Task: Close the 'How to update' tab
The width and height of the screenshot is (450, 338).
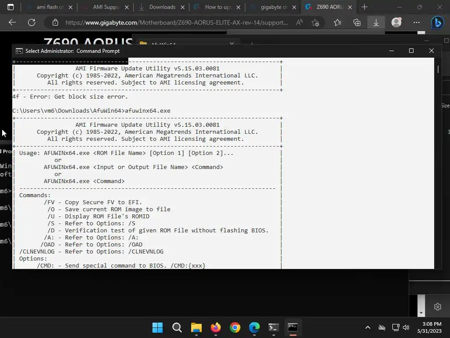Action: point(239,7)
